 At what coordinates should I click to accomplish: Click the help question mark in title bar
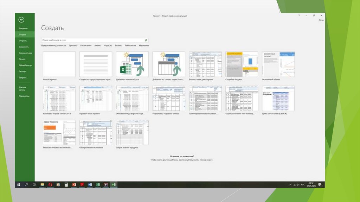coord(299,15)
